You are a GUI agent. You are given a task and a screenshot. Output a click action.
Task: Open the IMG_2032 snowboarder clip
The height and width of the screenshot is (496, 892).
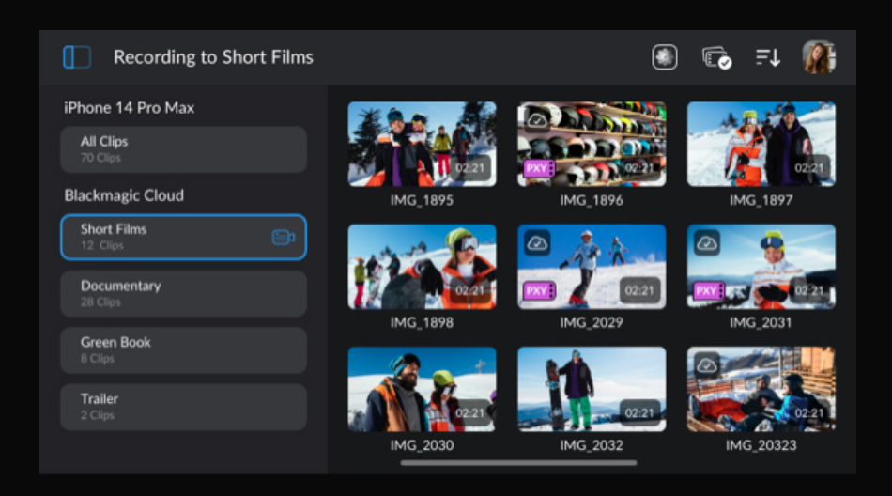(592, 389)
